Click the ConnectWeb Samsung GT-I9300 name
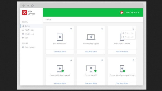 122,75
